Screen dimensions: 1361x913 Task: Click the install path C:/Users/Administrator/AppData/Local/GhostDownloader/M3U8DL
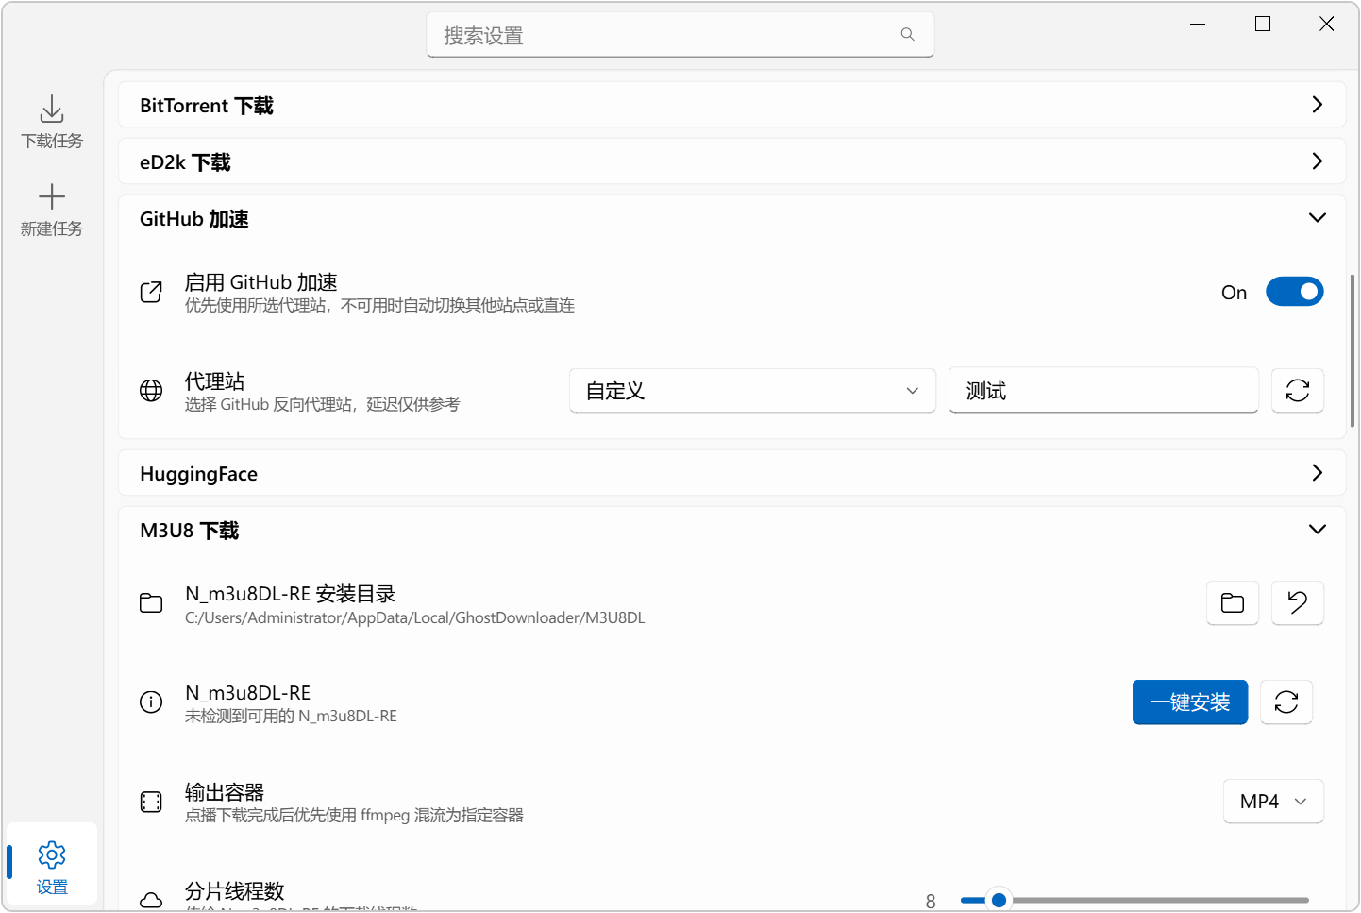(x=414, y=618)
